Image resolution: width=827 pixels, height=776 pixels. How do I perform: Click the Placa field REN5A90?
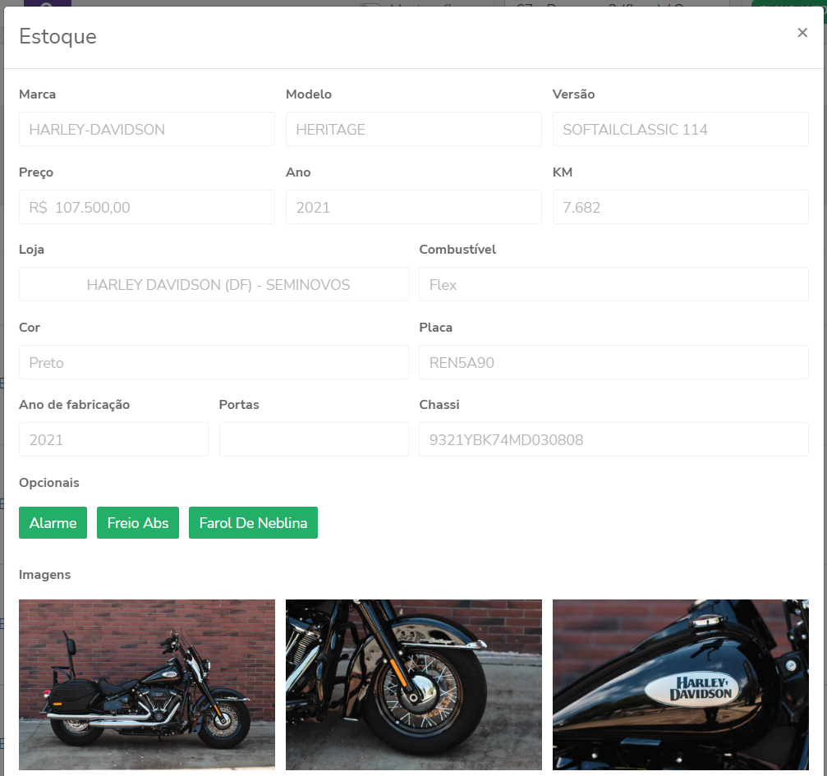pos(614,362)
